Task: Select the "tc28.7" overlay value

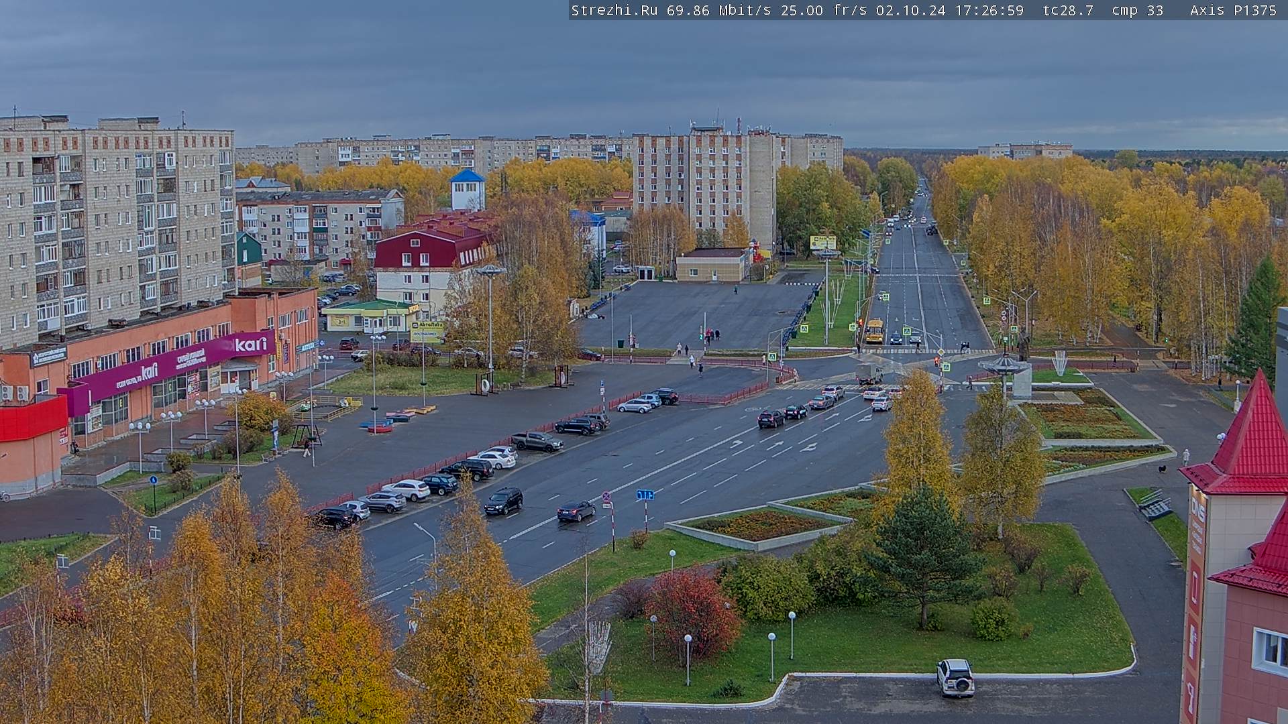Action: [x=1068, y=10]
